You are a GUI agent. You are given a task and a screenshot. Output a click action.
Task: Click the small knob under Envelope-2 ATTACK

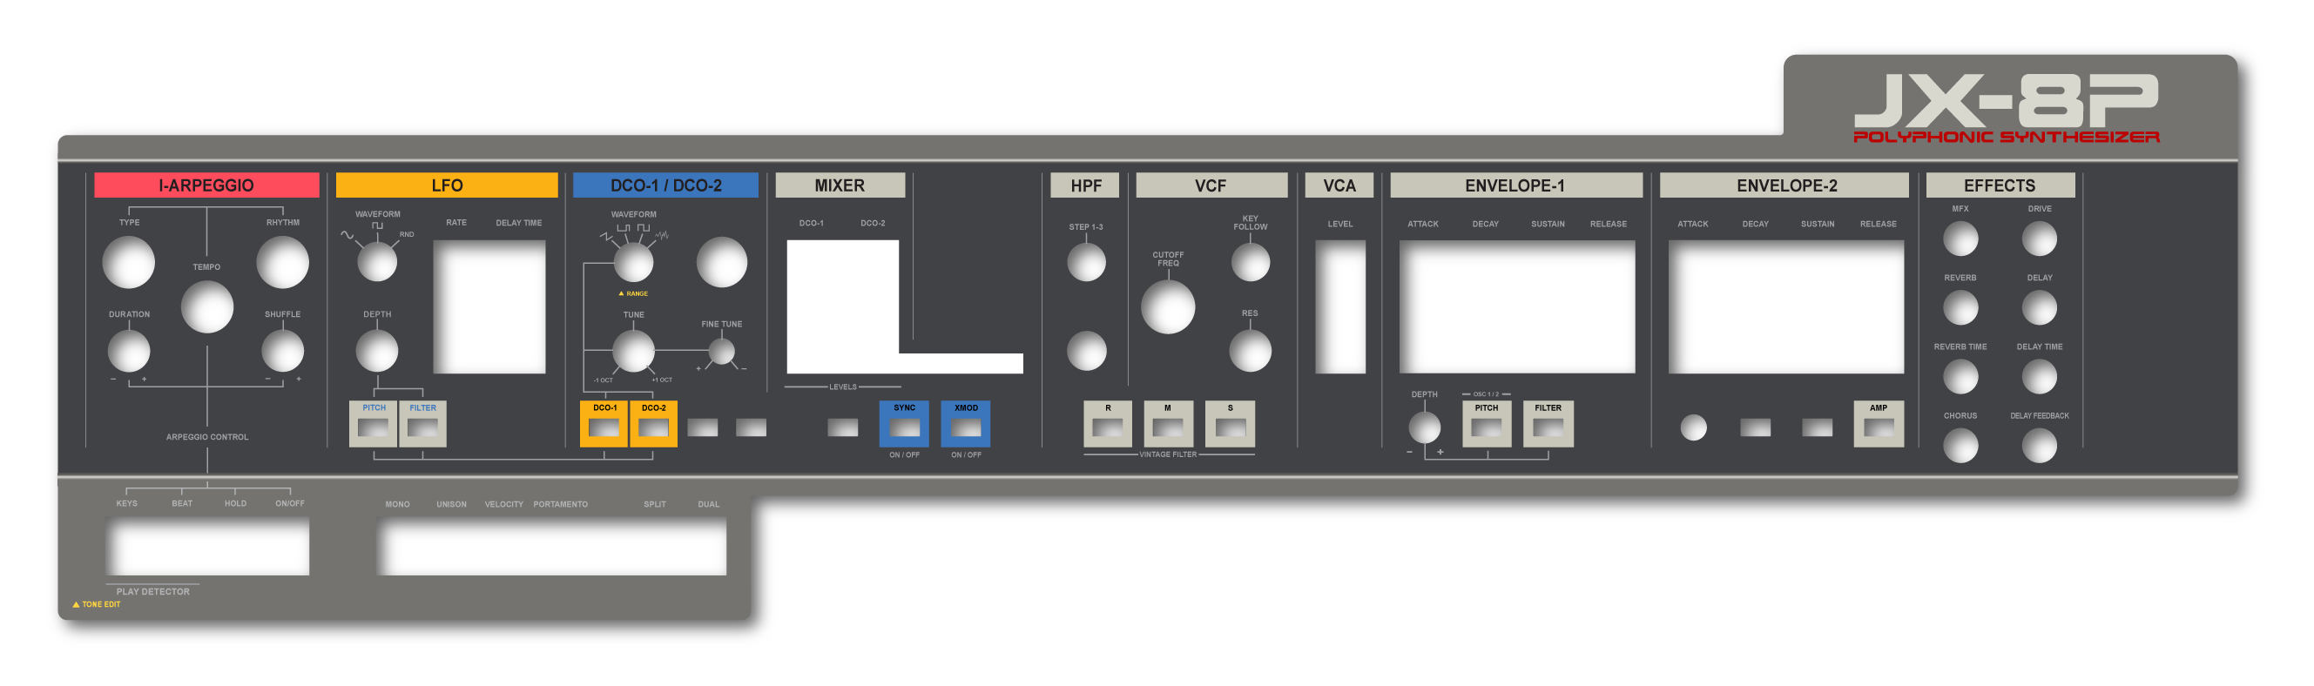point(1692,427)
